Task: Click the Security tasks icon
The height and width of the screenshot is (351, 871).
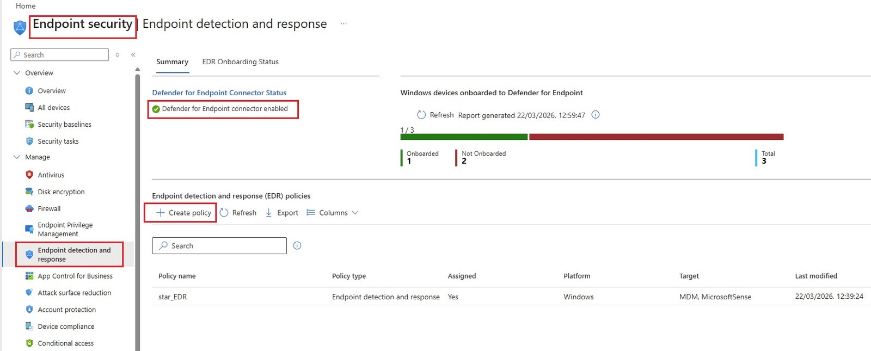Action: pyautogui.click(x=29, y=141)
